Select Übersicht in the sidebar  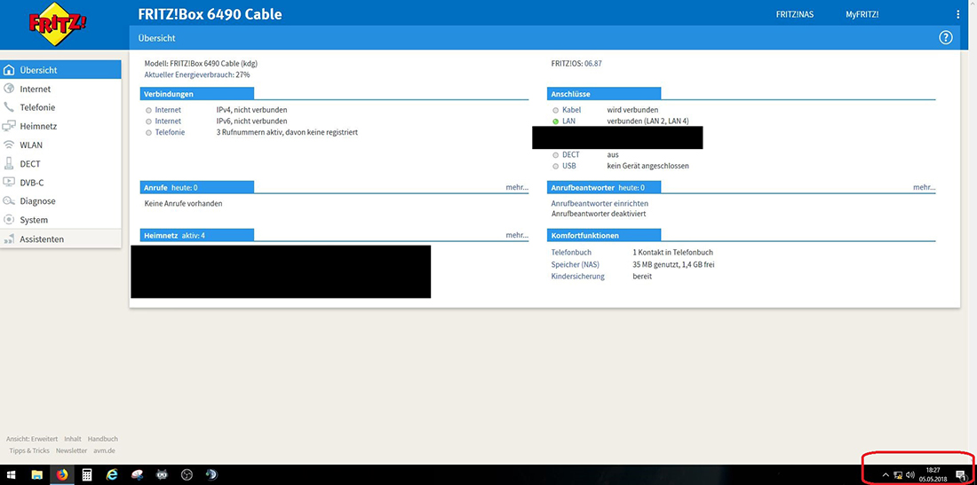pos(60,70)
